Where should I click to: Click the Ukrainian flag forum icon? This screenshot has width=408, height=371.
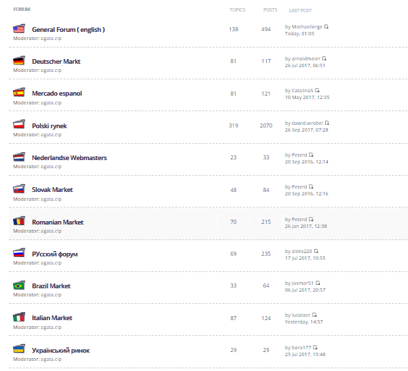click(19, 349)
